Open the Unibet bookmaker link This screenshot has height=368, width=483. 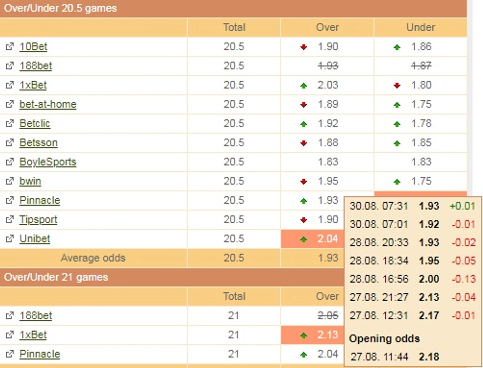(35, 239)
